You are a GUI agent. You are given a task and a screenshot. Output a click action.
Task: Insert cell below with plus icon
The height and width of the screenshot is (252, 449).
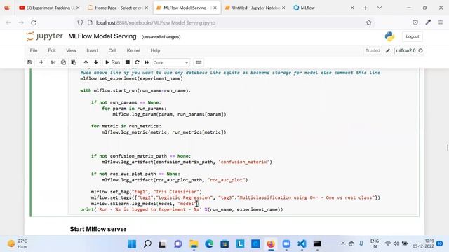point(41,62)
